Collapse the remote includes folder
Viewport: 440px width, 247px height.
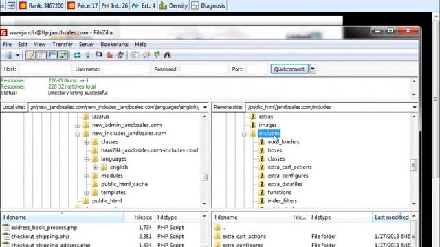click(244, 134)
